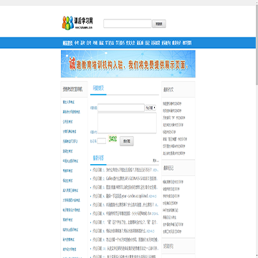Click the site logo with colorful people icon
This screenshot has height=258, width=258.
77,23
